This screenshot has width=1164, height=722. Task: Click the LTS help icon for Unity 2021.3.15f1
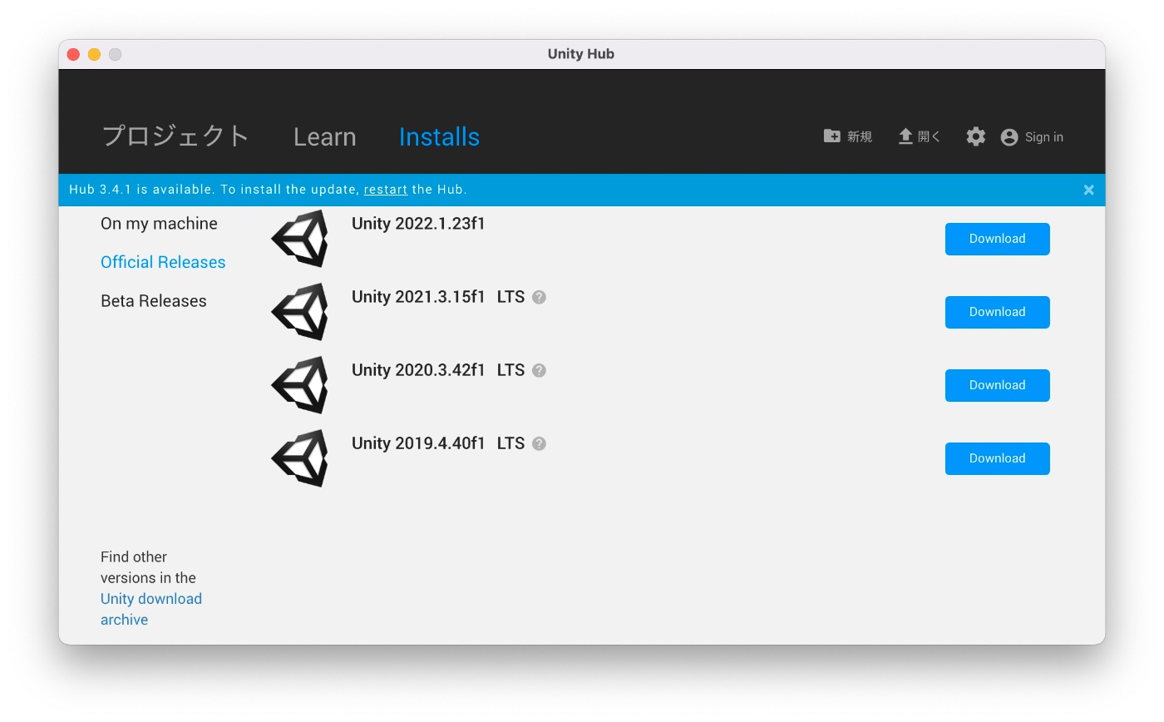pyautogui.click(x=539, y=298)
